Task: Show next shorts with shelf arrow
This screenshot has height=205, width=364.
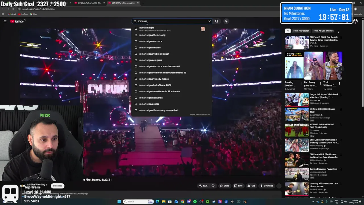Action: (341, 68)
